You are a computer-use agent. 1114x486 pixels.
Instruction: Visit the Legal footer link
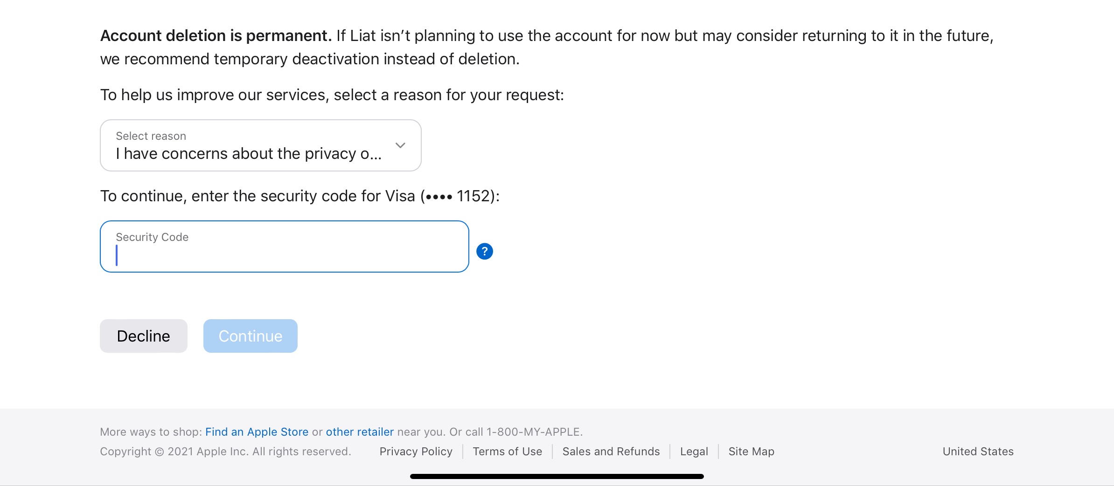coord(694,452)
